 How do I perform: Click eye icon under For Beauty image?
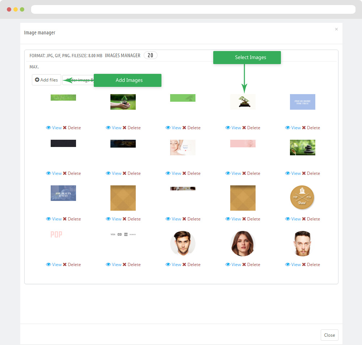[49, 219]
